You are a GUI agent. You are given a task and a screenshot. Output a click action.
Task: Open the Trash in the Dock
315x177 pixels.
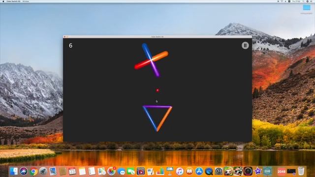point(301,172)
